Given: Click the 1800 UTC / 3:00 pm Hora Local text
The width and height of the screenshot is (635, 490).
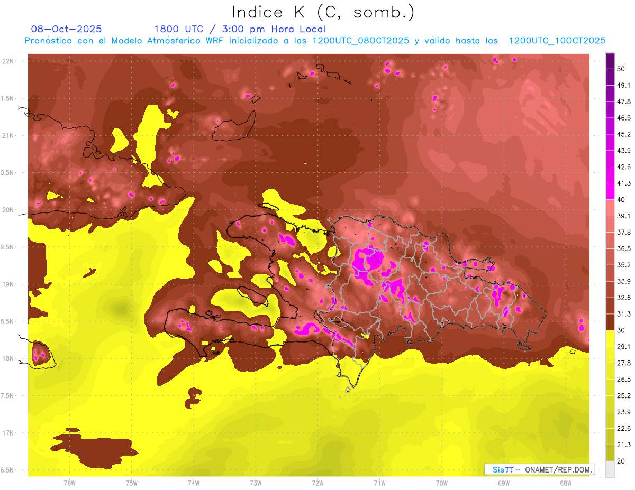Looking at the screenshot, I should pos(240,29).
